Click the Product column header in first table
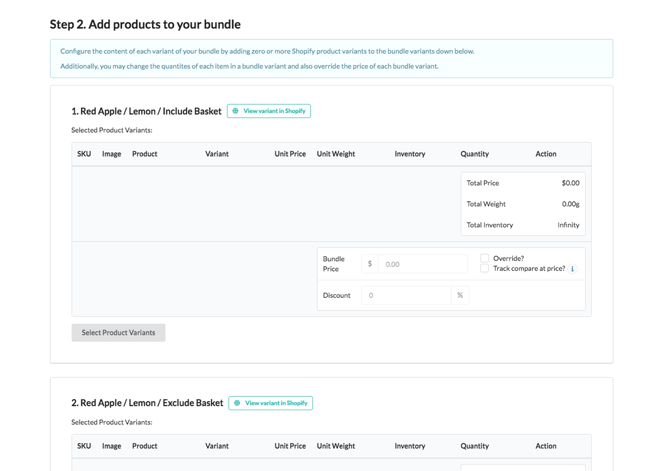Viewport: 668px width, 471px height. point(145,154)
